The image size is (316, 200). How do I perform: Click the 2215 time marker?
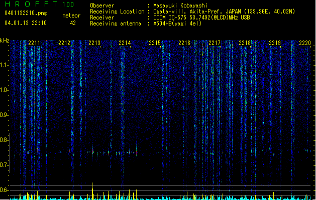pyautogui.click(x=155, y=43)
